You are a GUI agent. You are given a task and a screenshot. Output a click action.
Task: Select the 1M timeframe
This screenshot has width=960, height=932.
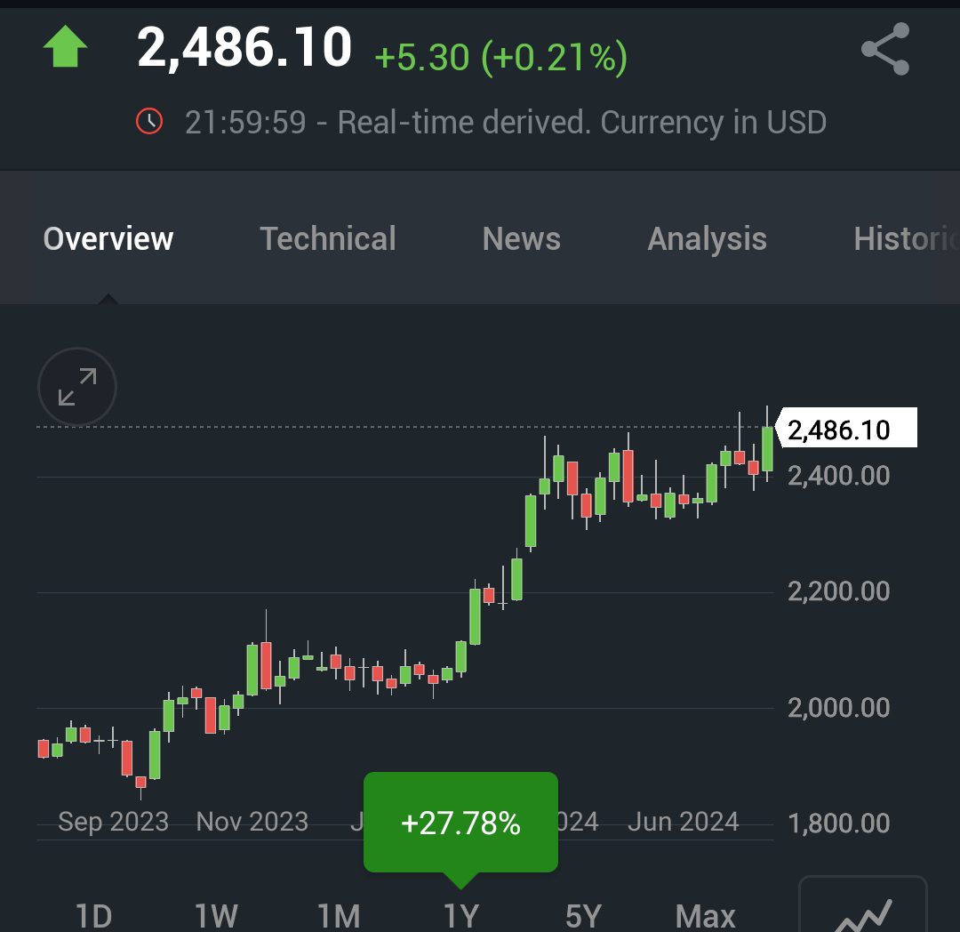339,916
